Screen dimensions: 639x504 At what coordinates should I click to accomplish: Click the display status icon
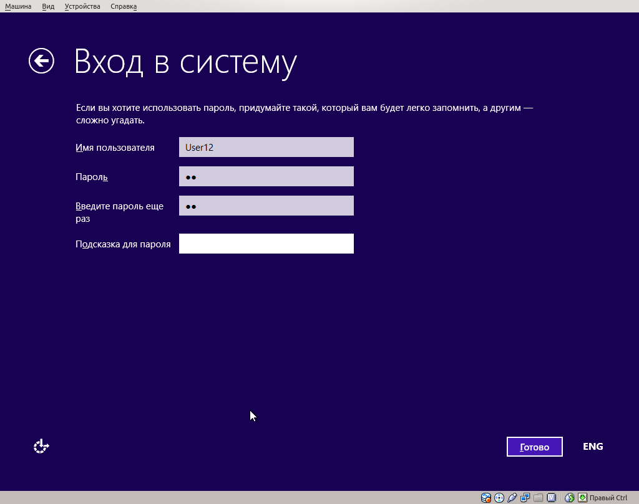(525, 497)
